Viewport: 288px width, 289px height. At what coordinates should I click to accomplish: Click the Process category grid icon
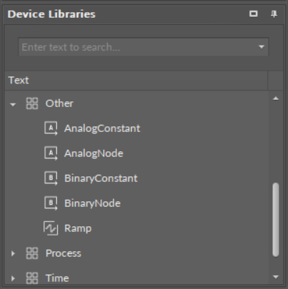32,253
